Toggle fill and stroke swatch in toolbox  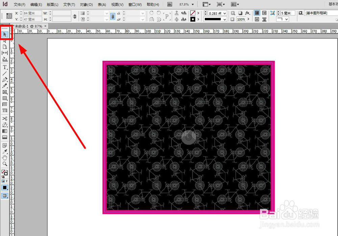coord(4,173)
